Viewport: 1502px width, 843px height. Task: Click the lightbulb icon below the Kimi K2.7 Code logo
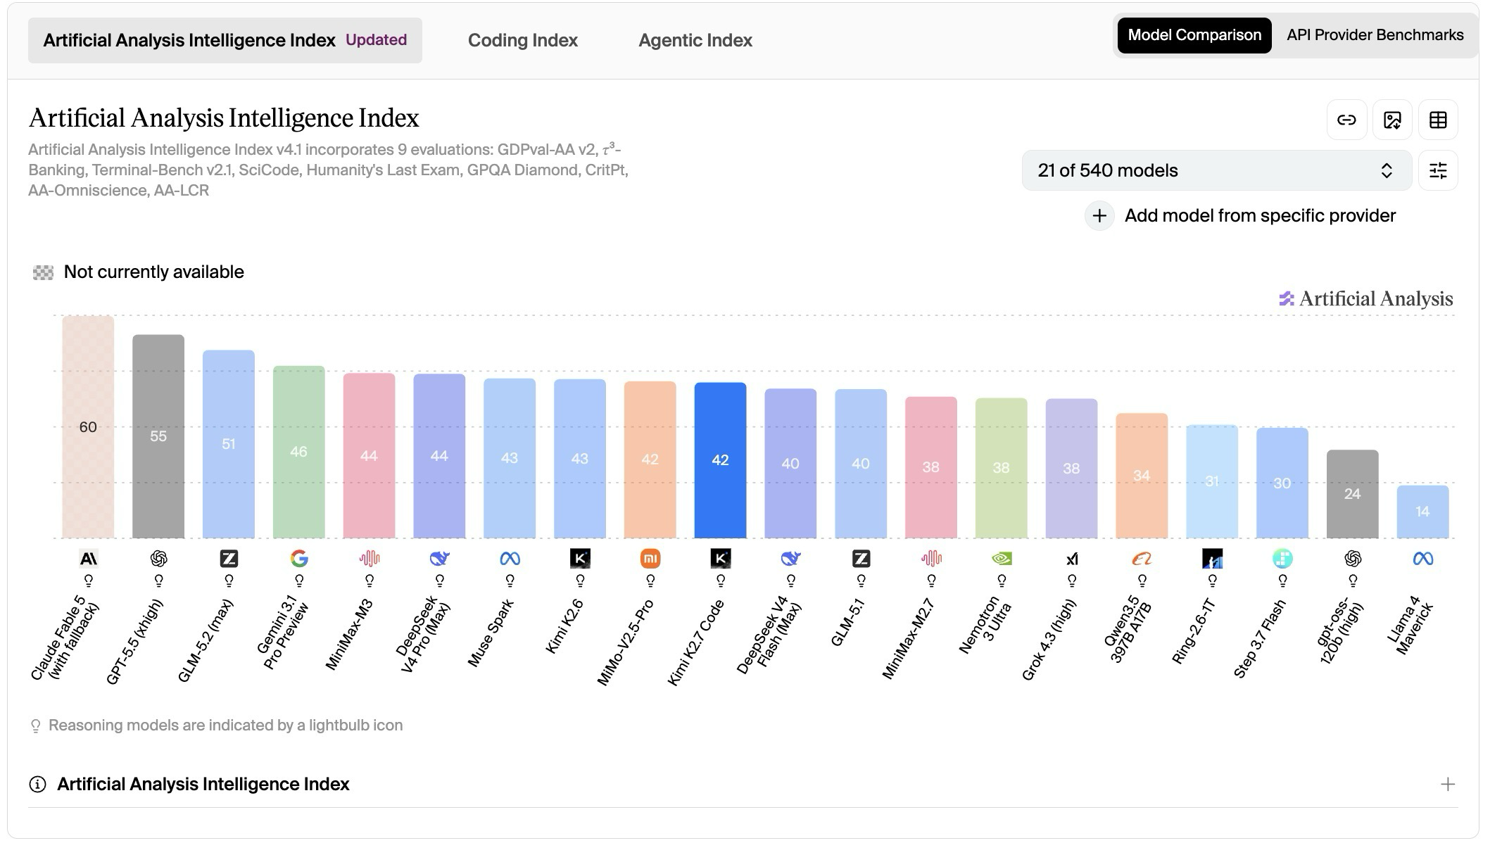(x=721, y=581)
